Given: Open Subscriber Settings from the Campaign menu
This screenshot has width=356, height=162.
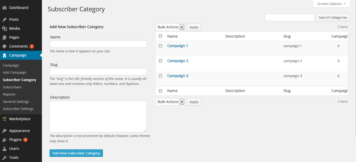Looking at the screenshot, I should pyautogui.click(x=18, y=109).
